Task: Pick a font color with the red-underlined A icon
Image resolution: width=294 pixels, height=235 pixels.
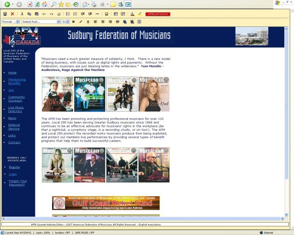Action: [x=132, y=14]
